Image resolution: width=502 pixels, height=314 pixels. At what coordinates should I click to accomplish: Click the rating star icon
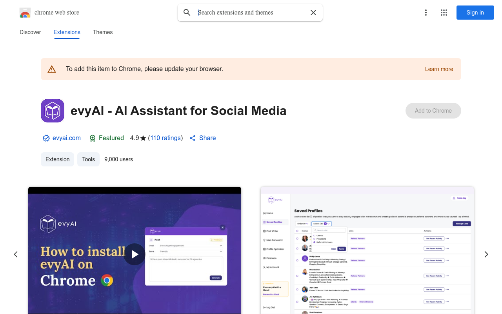pos(143,138)
